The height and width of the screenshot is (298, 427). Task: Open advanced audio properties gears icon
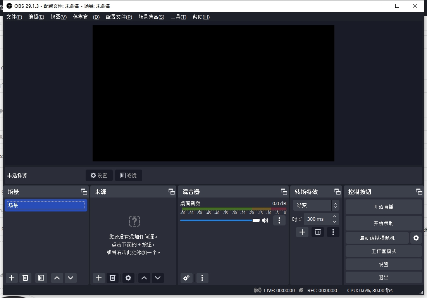click(186, 278)
